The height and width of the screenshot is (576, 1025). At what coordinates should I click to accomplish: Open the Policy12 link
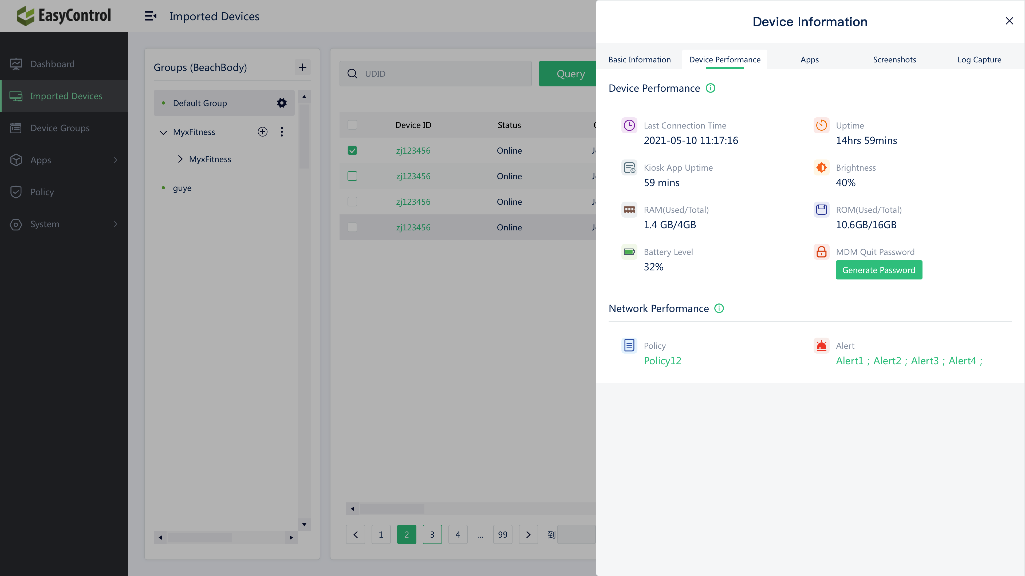pos(663,361)
